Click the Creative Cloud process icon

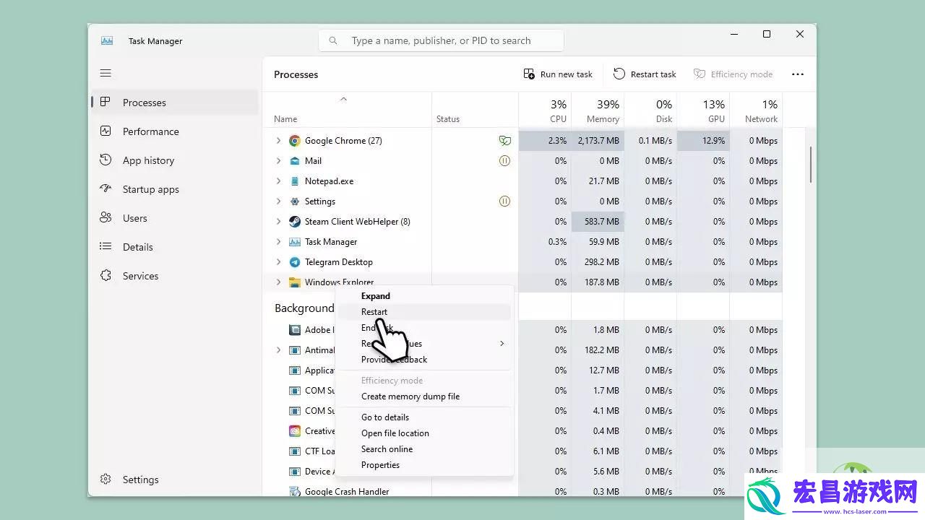point(295,431)
